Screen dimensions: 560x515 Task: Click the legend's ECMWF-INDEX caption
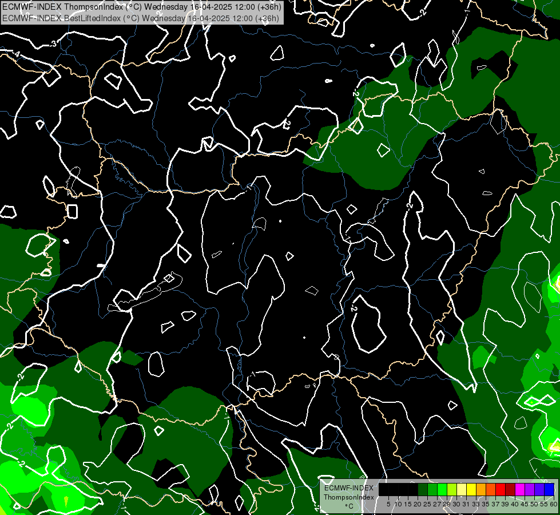tap(349, 488)
